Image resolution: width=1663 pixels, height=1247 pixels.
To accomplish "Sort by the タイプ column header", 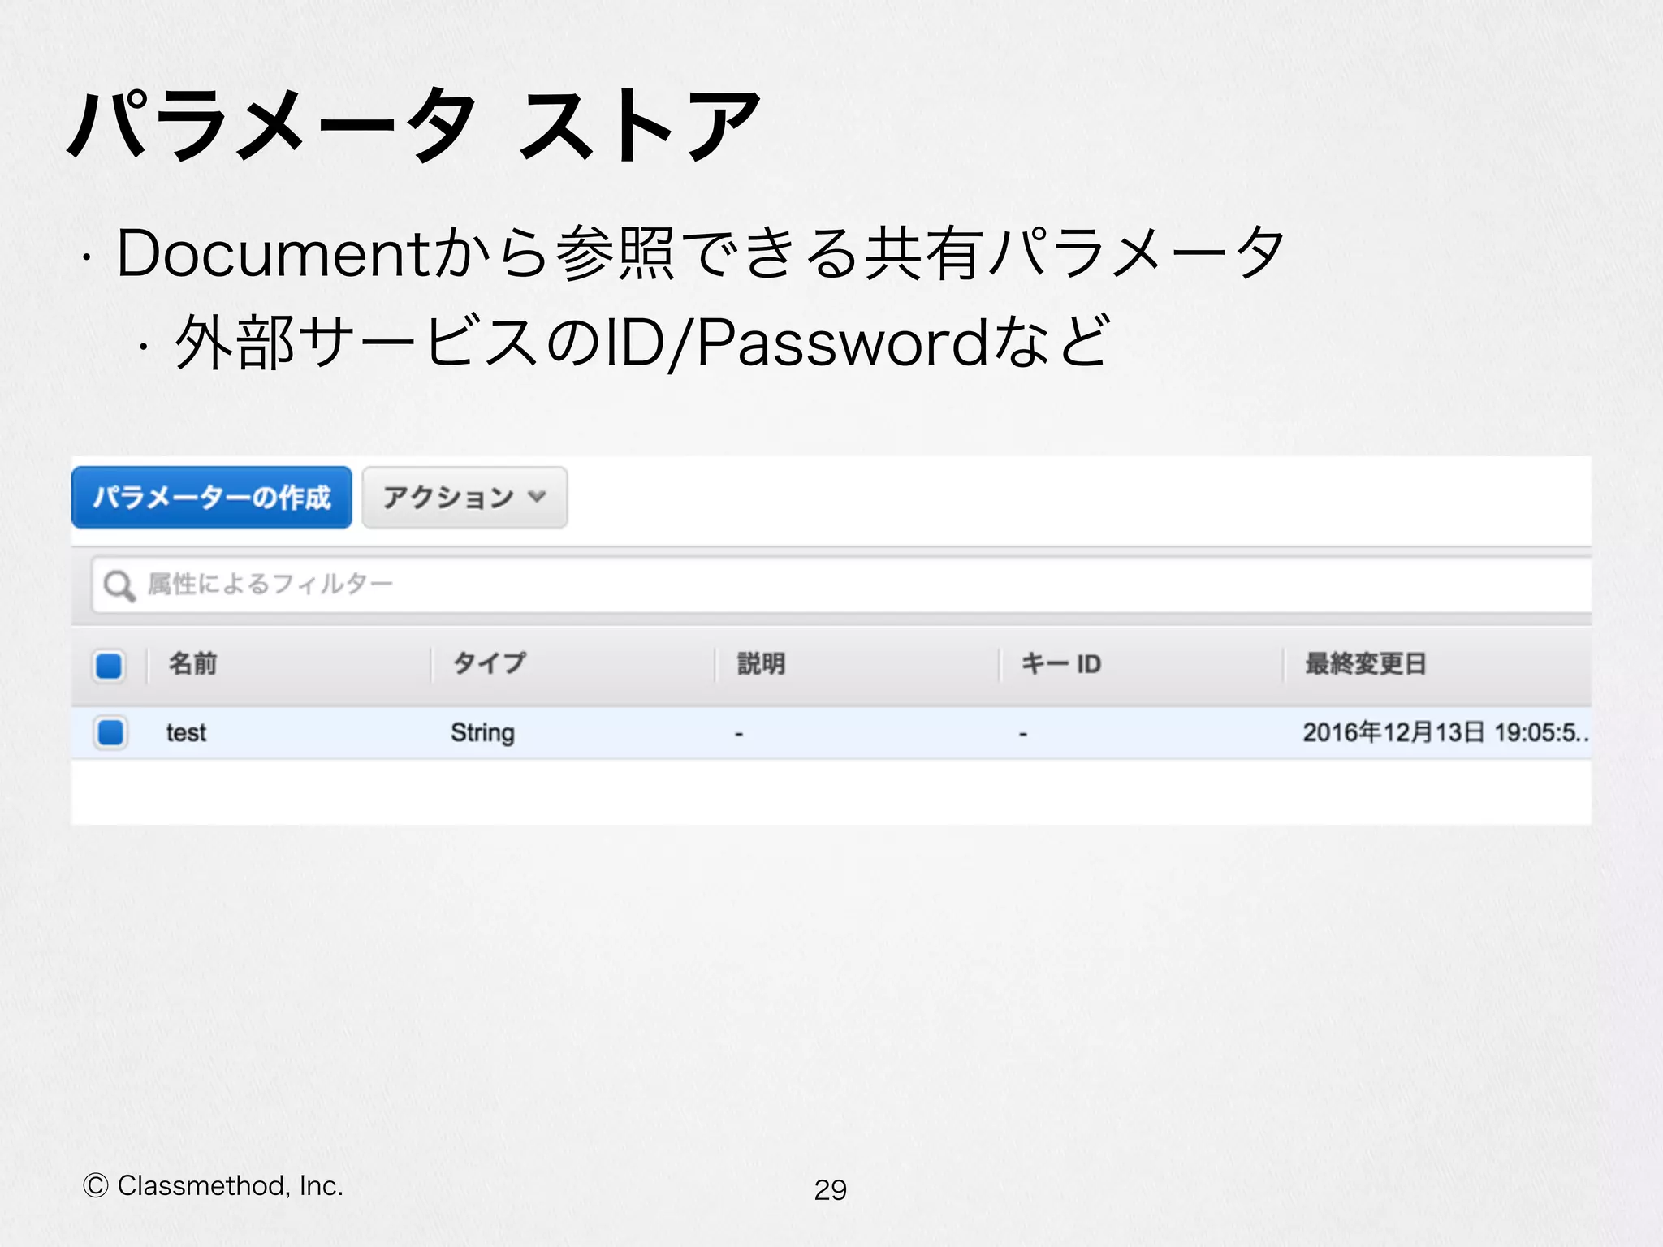I will tap(489, 664).
